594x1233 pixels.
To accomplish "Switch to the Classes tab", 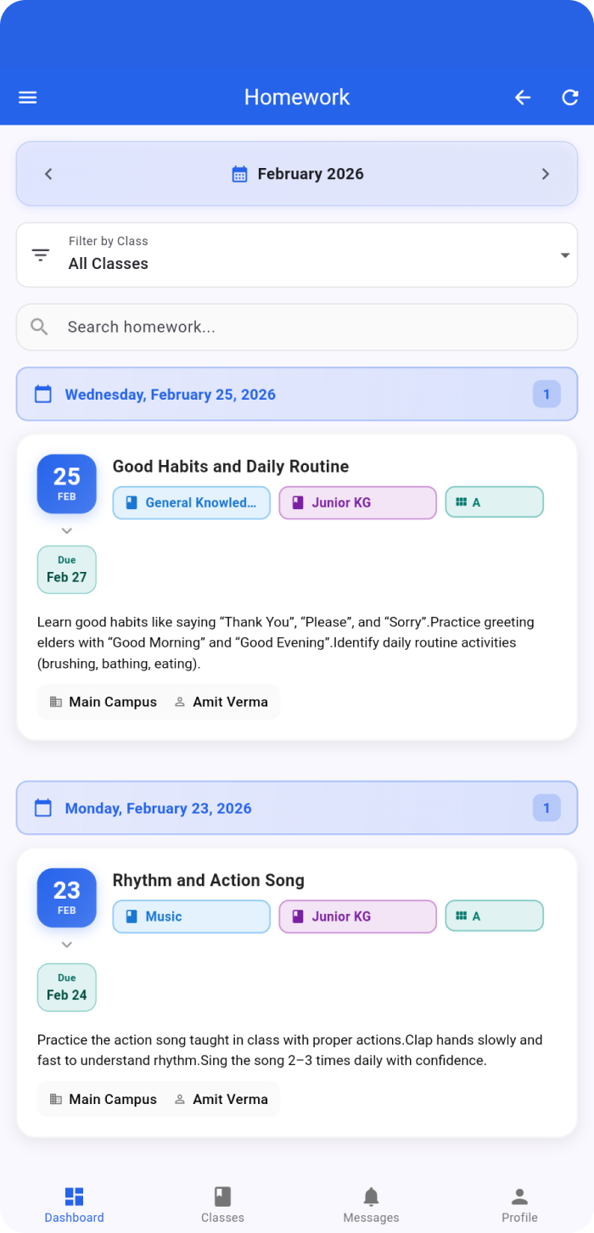I will coord(222,1204).
